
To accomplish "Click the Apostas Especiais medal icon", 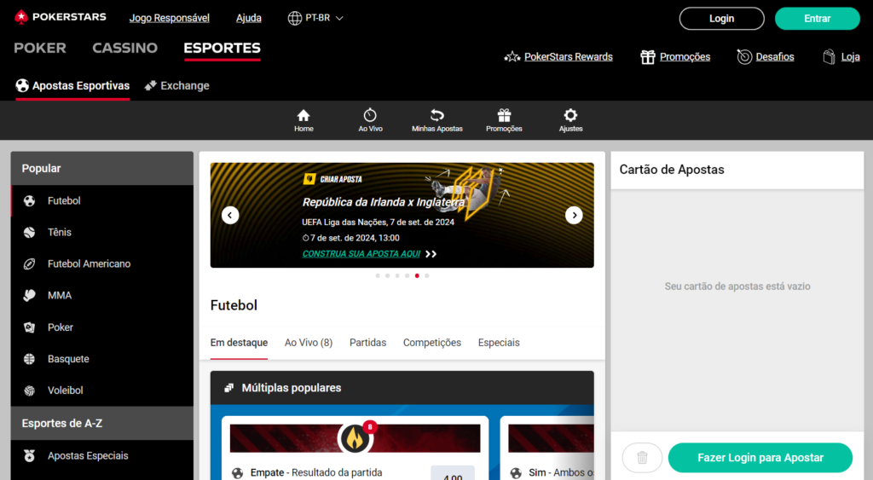I will [30, 456].
